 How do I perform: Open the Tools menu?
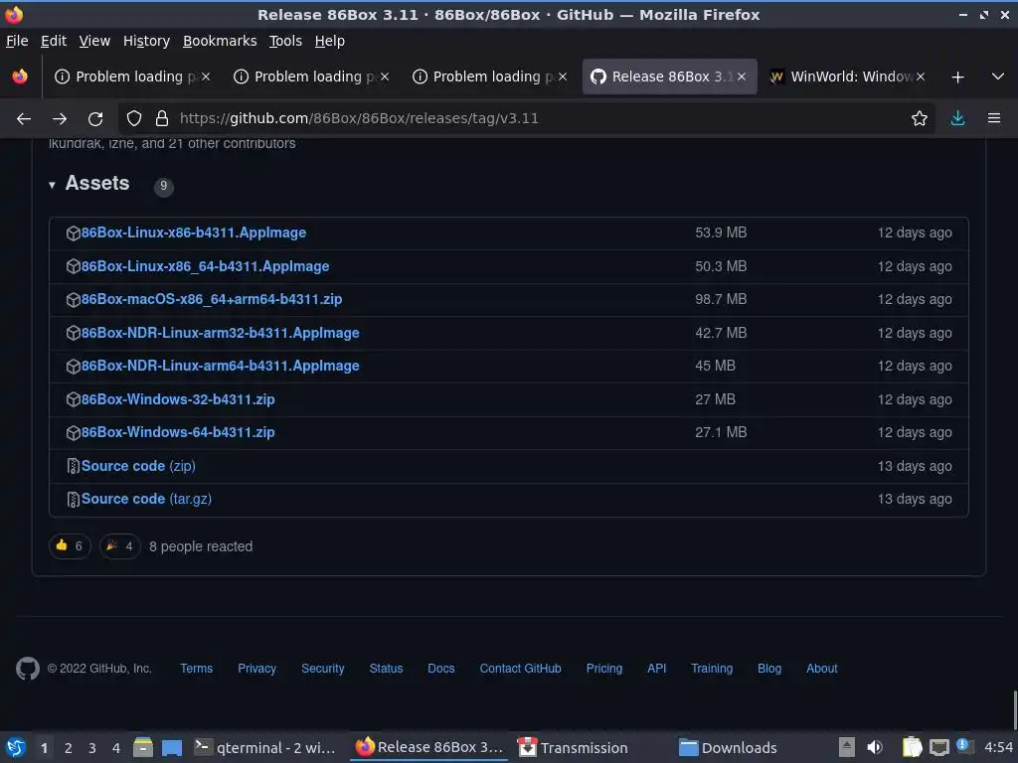285,41
